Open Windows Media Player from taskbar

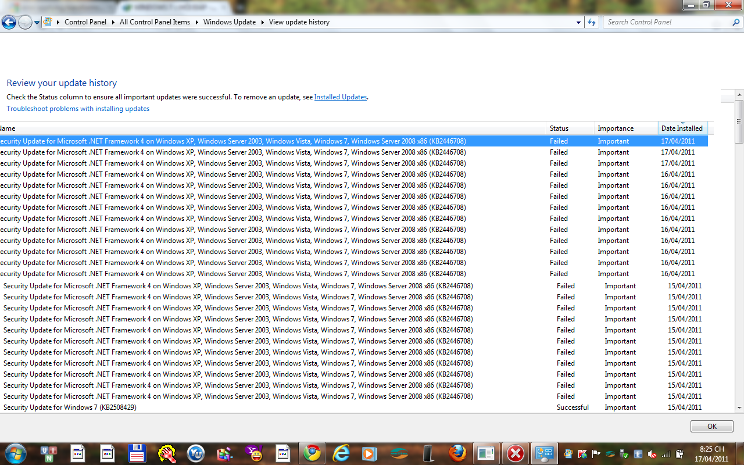pos(369,453)
